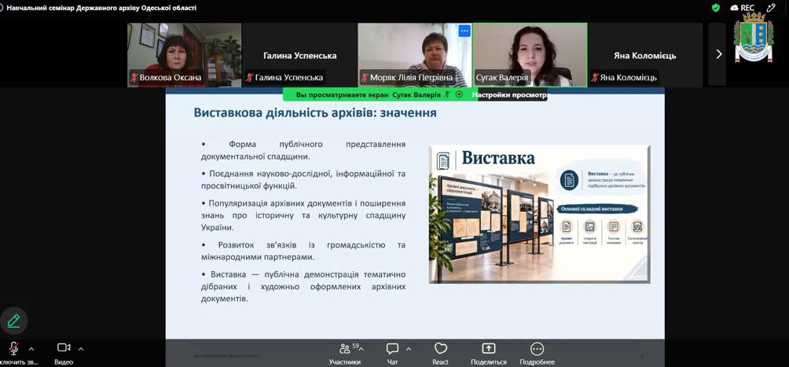789x367 pixels.
Task: Click the Share screen icon
Action: click(489, 349)
